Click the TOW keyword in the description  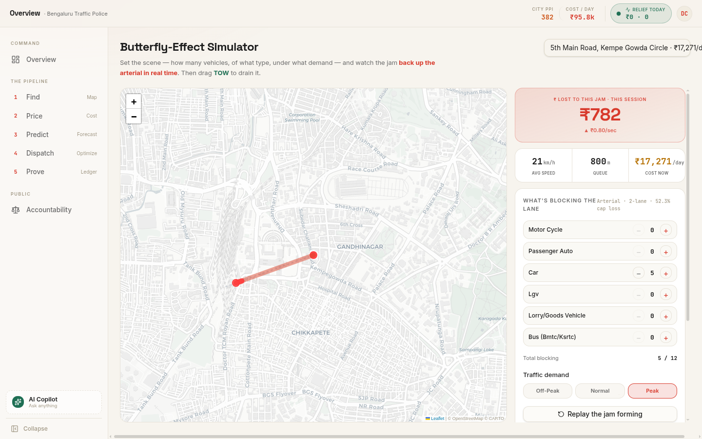(x=221, y=73)
